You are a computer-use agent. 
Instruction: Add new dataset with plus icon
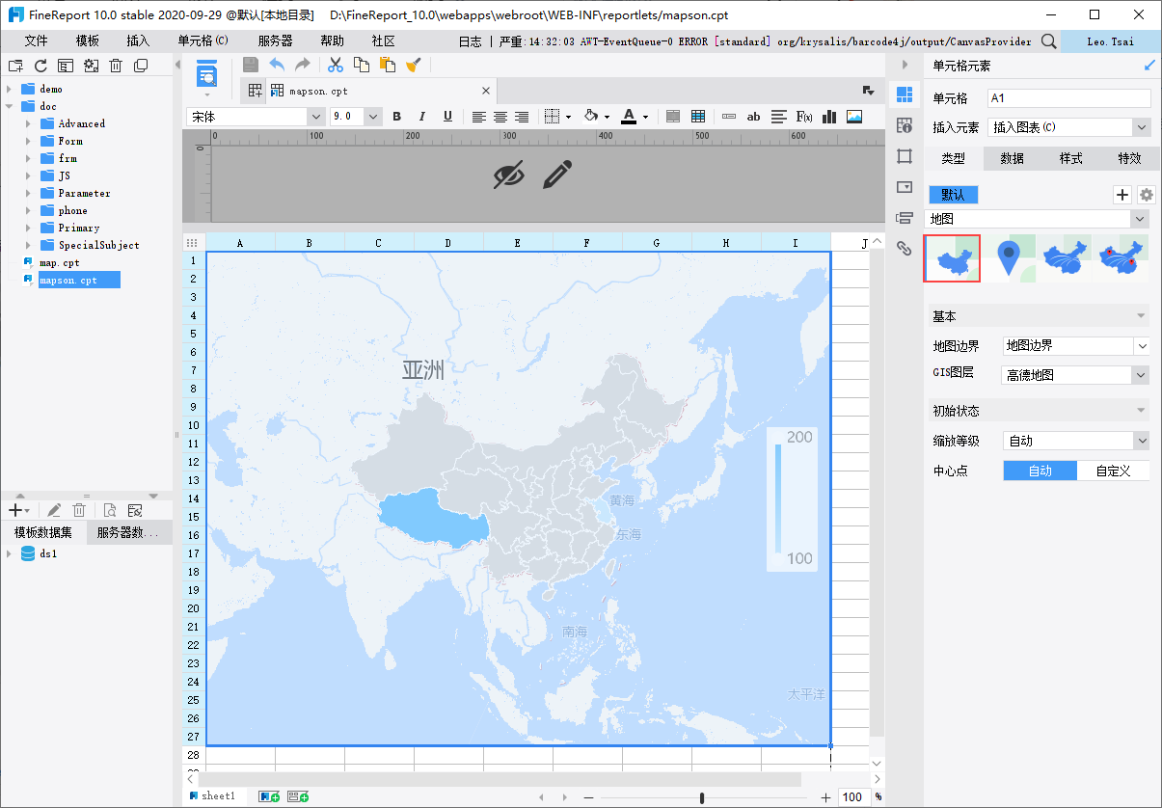15,510
